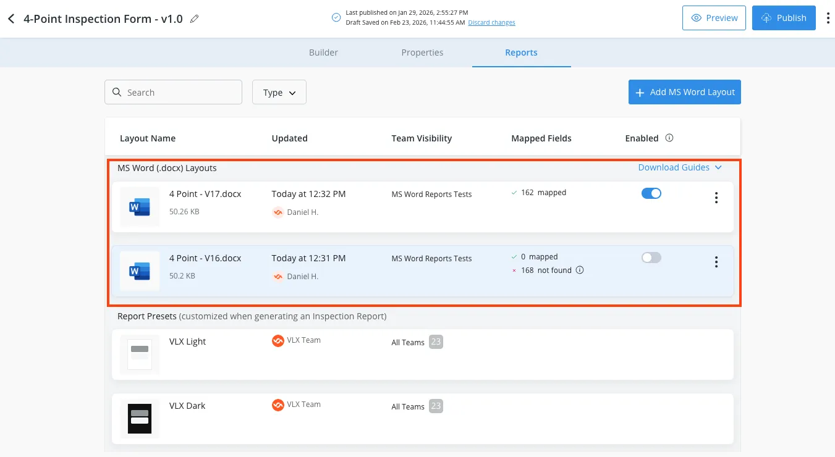This screenshot has height=457, width=835.
Task: Click the 23 teams badge for VLX Light
Action: 436,342
